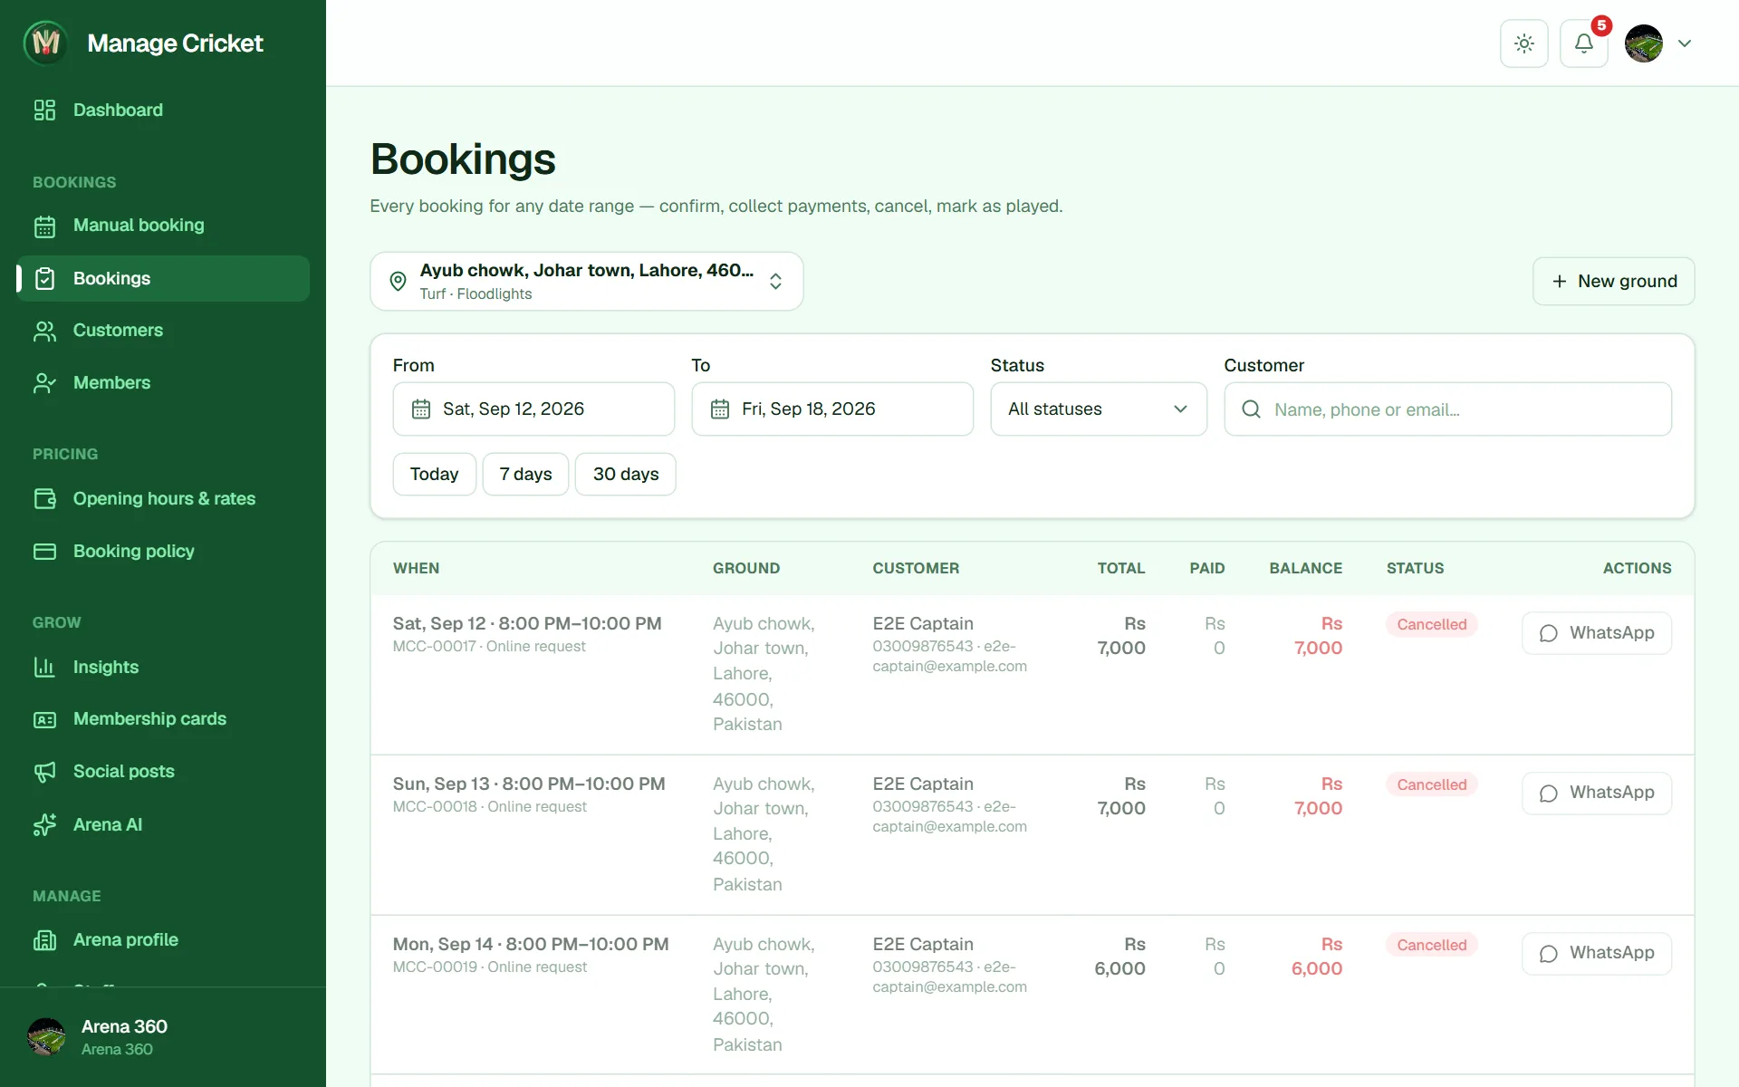Open the Dashboard menu item

[163, 110]
